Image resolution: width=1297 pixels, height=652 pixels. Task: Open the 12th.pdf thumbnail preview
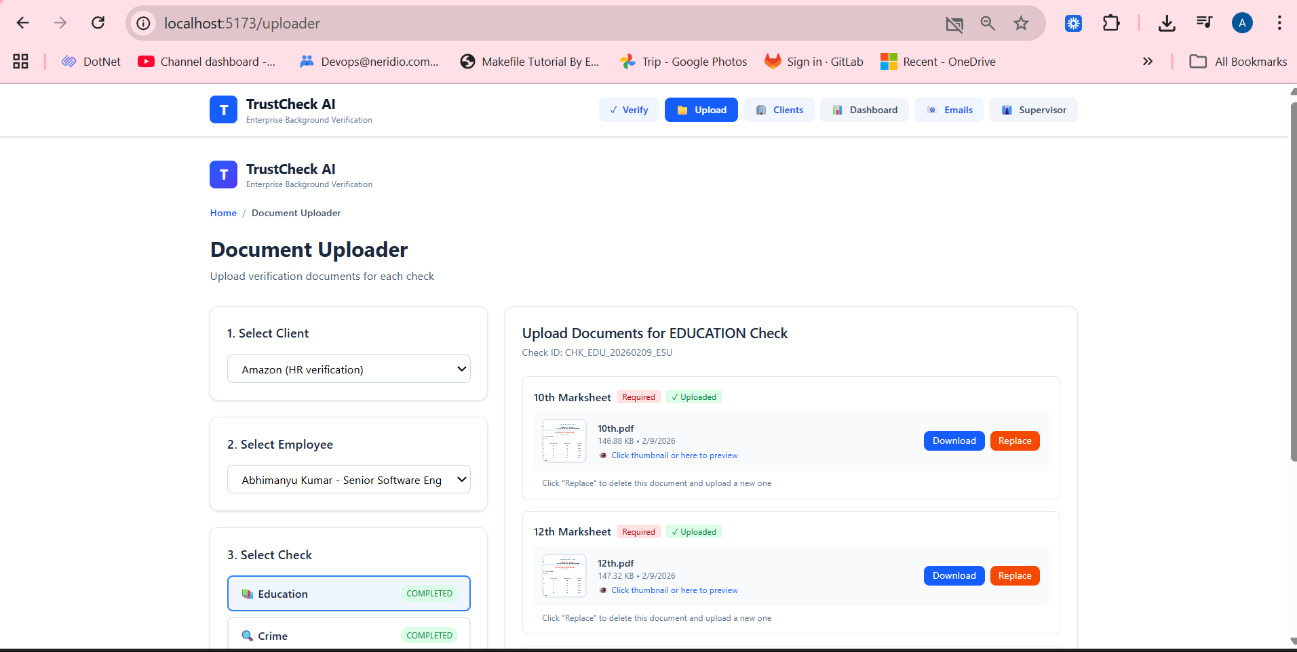[564, 576]
